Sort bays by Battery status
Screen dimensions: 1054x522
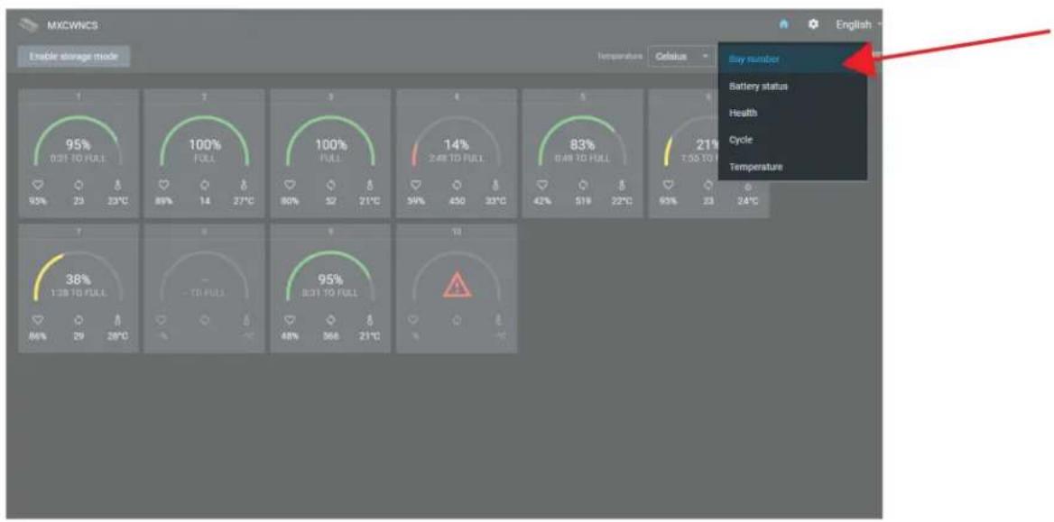pos(792,86)
